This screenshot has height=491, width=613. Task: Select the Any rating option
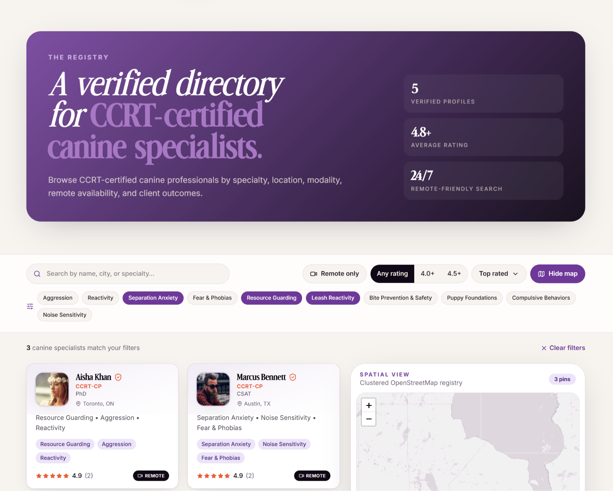(x=392, y=274)
